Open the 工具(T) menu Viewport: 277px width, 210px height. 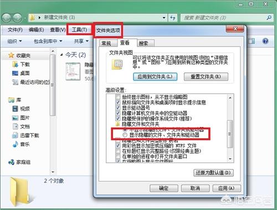coord(79,30)
